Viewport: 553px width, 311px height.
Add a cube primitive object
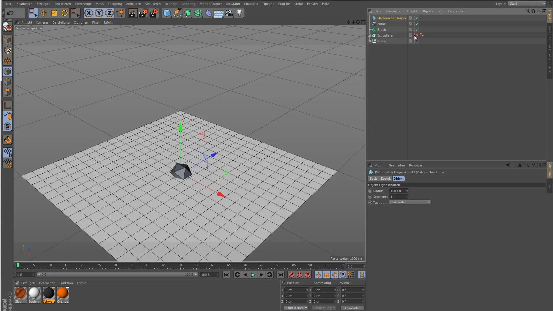click(x=167, y=13)
